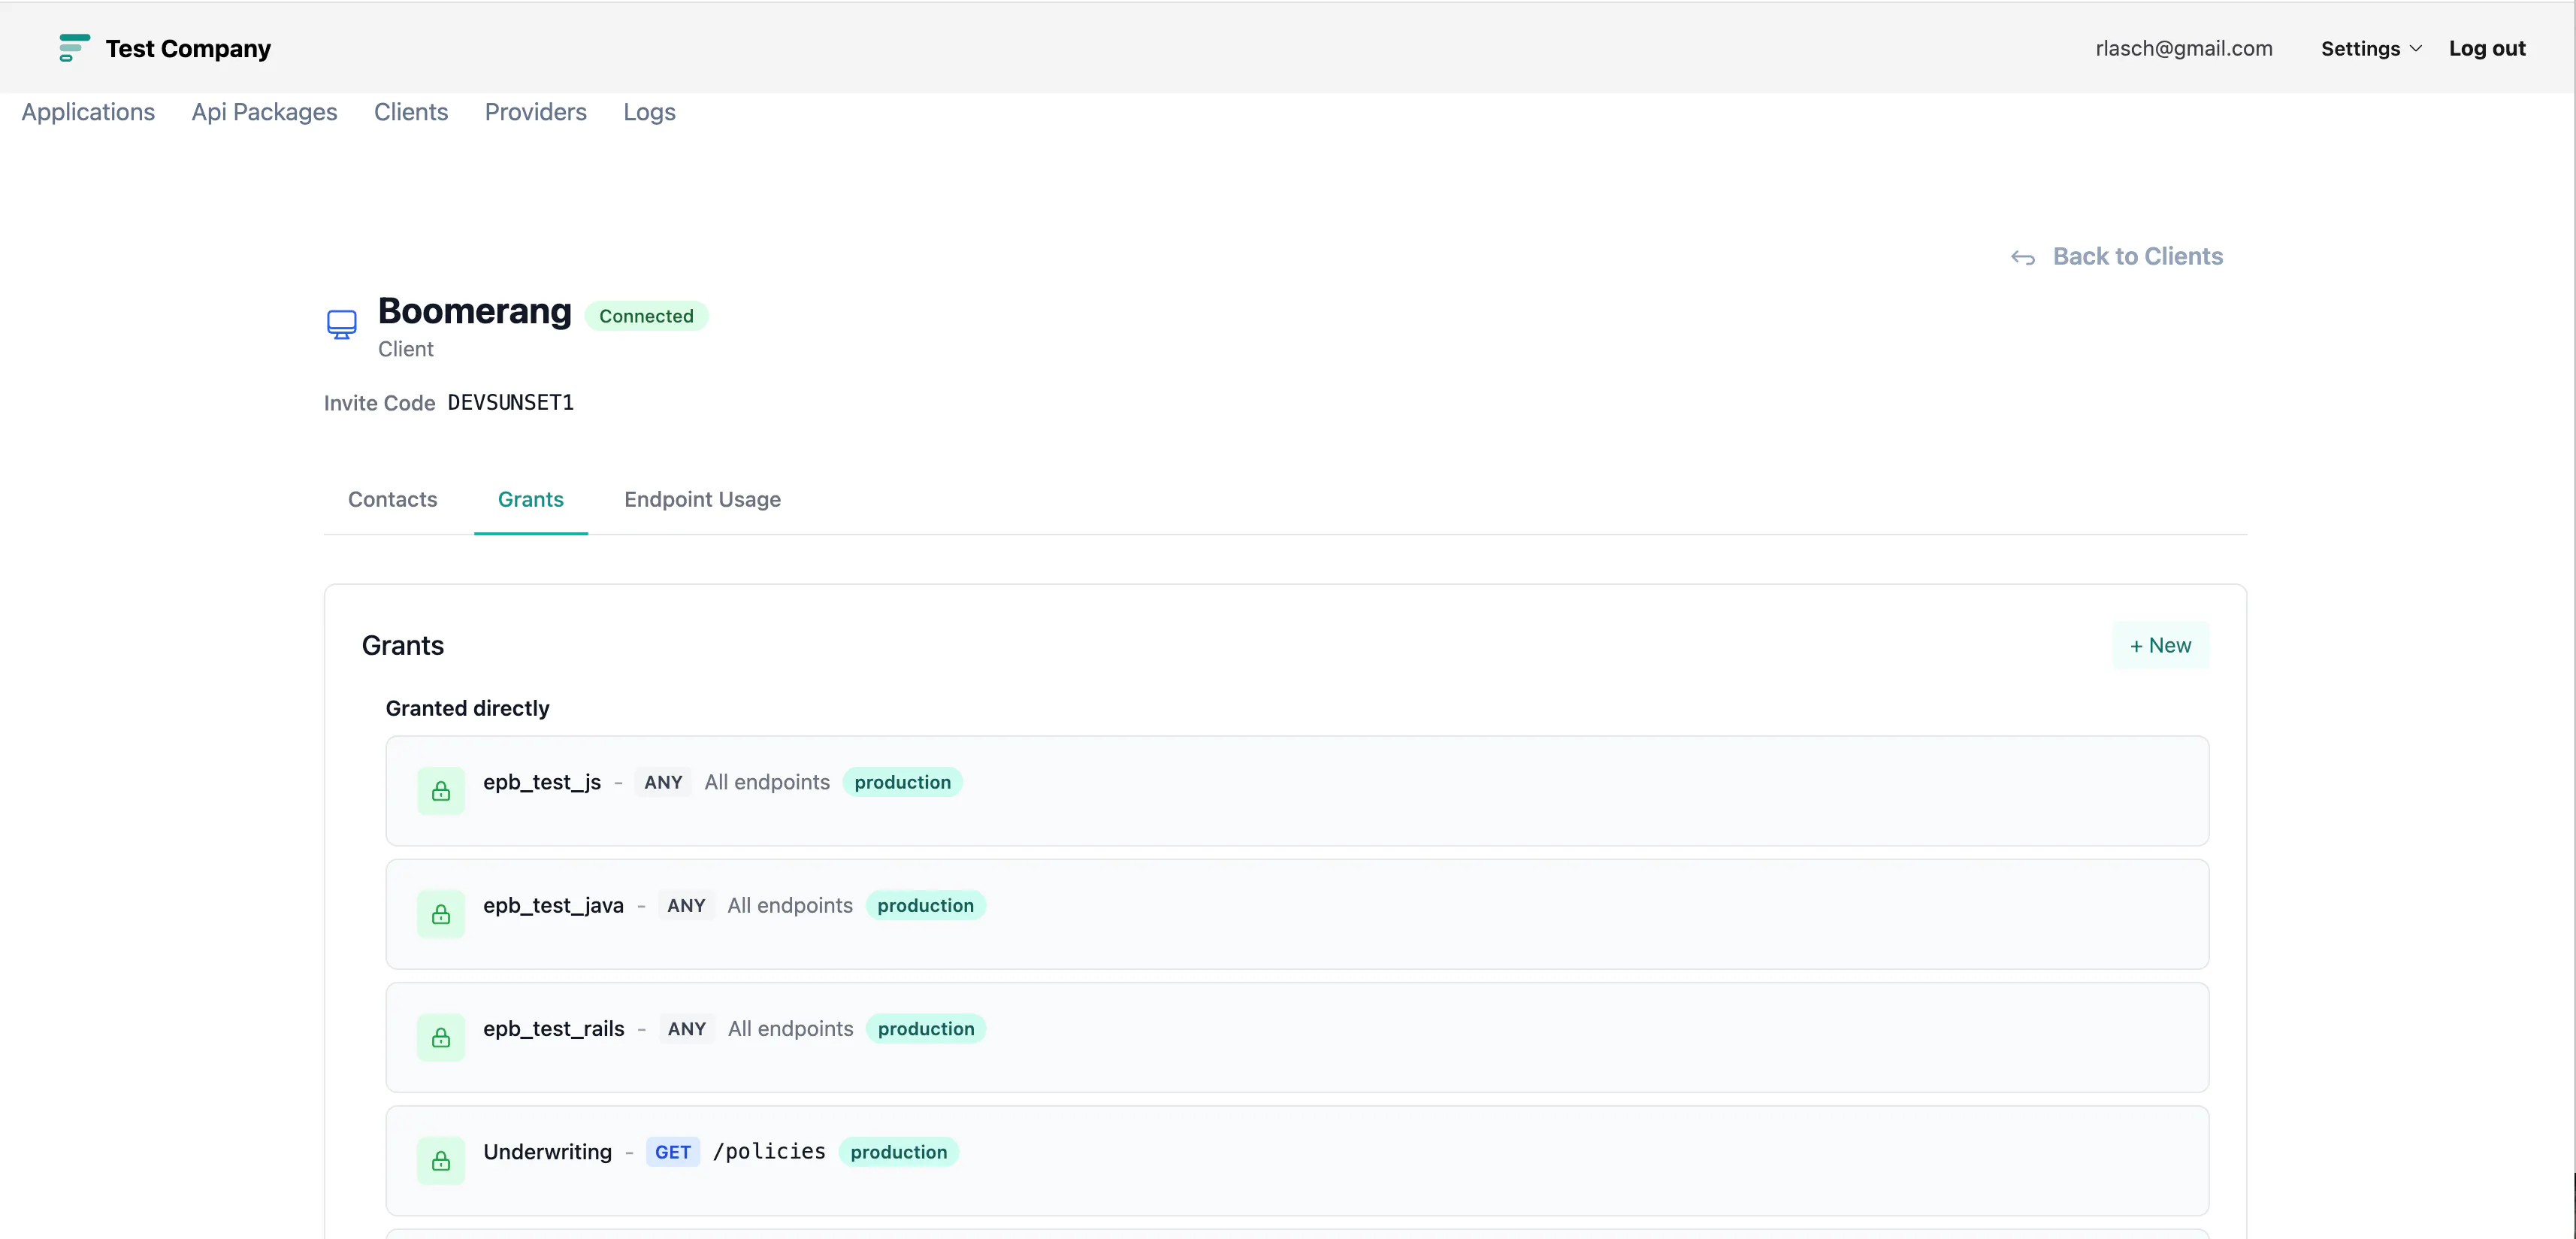Viewport: 2576px width, 1239px height.
Task: Click the lock icon for Underwriting grant
Action: pos(441,1161)
